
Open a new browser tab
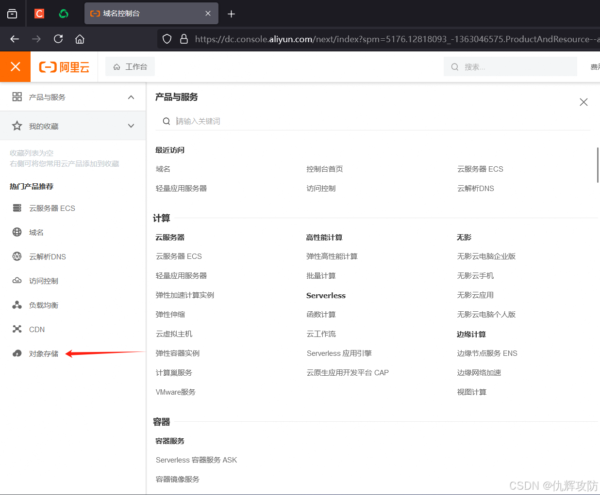point(232,14)
